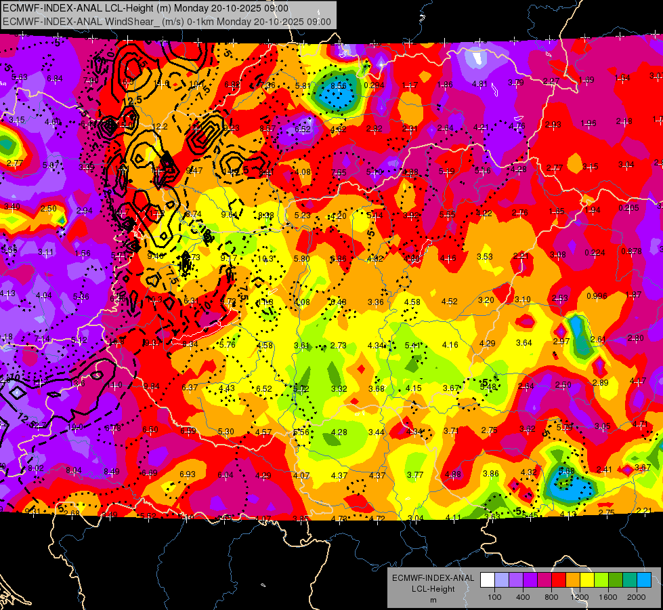Click the wind shear value 0.294
The height and width of the screenshot is (610, 663).
pos(374,85)
